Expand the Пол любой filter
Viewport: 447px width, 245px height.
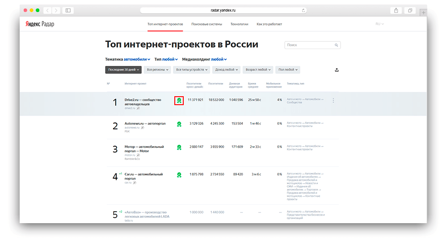point(288,69)
